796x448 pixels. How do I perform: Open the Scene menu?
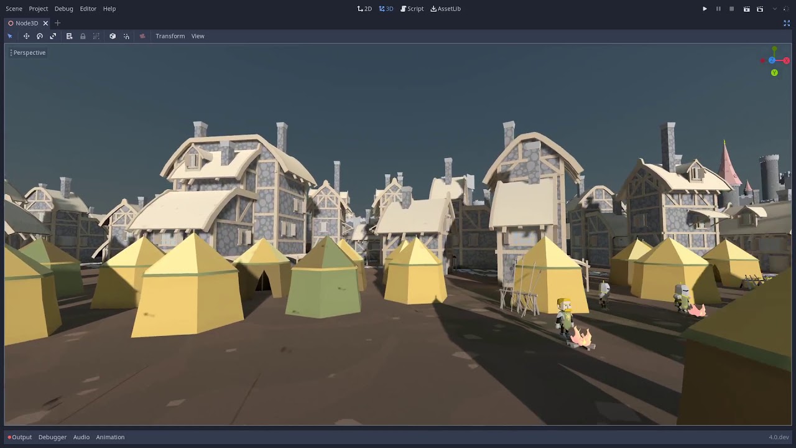[14, 9]
